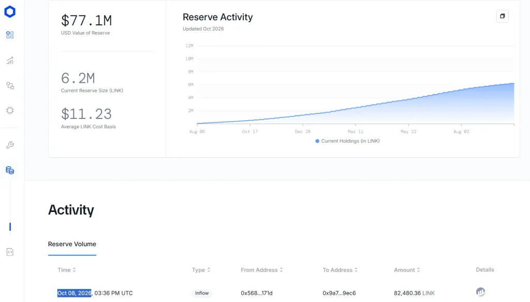Click the highlighted date Oct 08, 2026
This screenshot has width=530, height=302.
click(75, 293)
